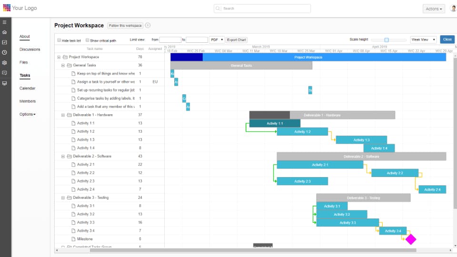Open the checklist tasks icon in sidebar
This screenshot has width=457, height=257.
pos(4,42)
